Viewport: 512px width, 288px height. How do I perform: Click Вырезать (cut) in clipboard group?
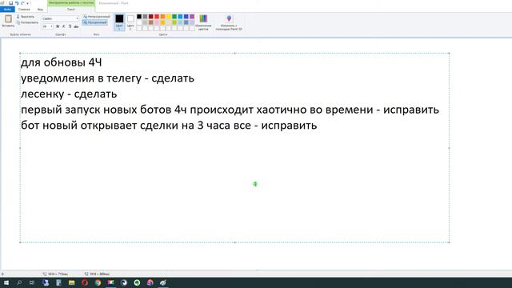pyautogui.click(x=26, y=16)
